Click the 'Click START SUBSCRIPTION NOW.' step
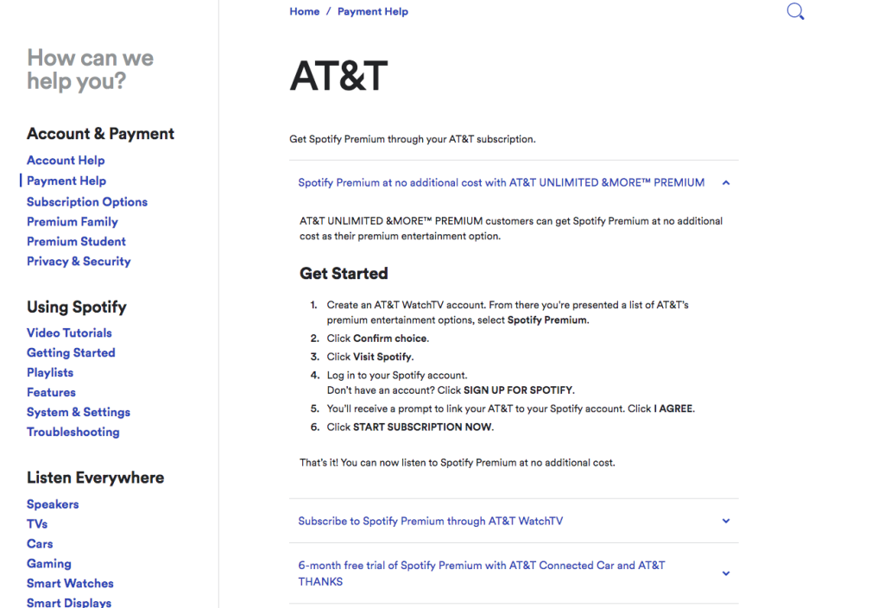Image resolution: width=884 pixels, height=608 pixels. tap(410, 427)
